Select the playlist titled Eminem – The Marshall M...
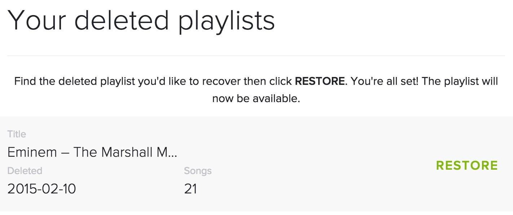Screen dimensions: 513x215 tap(92, 152)
